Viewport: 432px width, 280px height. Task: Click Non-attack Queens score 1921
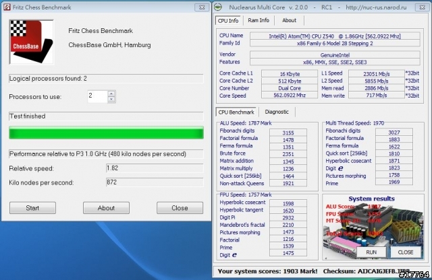coord(288,183)
